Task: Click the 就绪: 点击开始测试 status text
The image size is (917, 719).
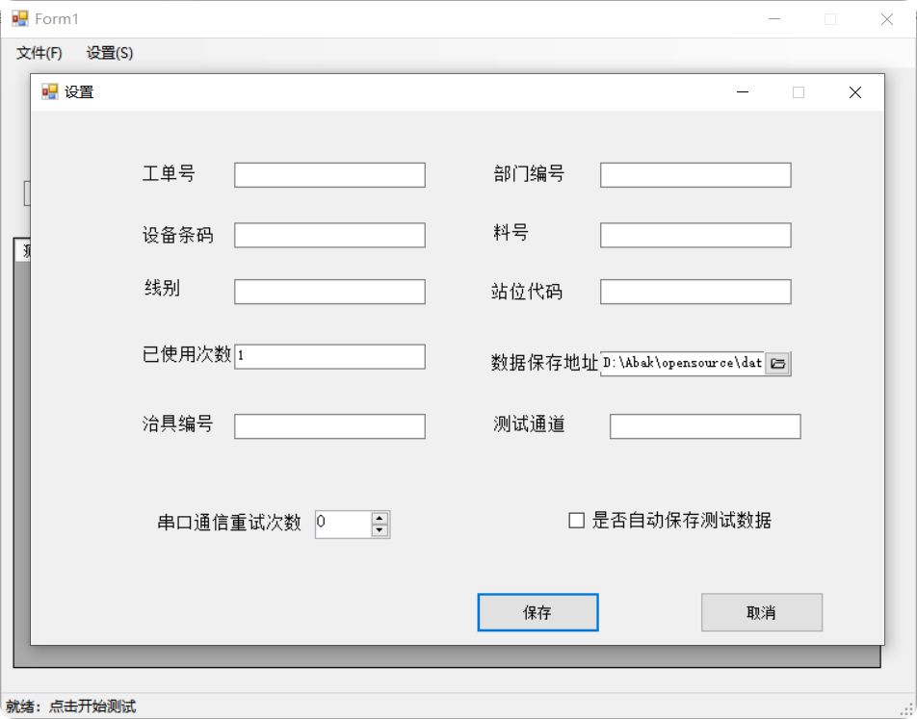Action: point(70,706)
